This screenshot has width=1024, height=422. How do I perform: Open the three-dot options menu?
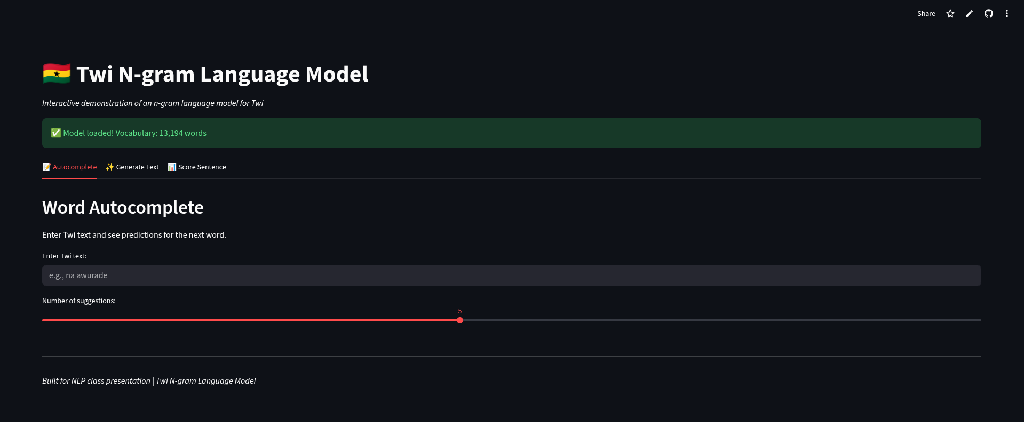(x=1007, y=13)
